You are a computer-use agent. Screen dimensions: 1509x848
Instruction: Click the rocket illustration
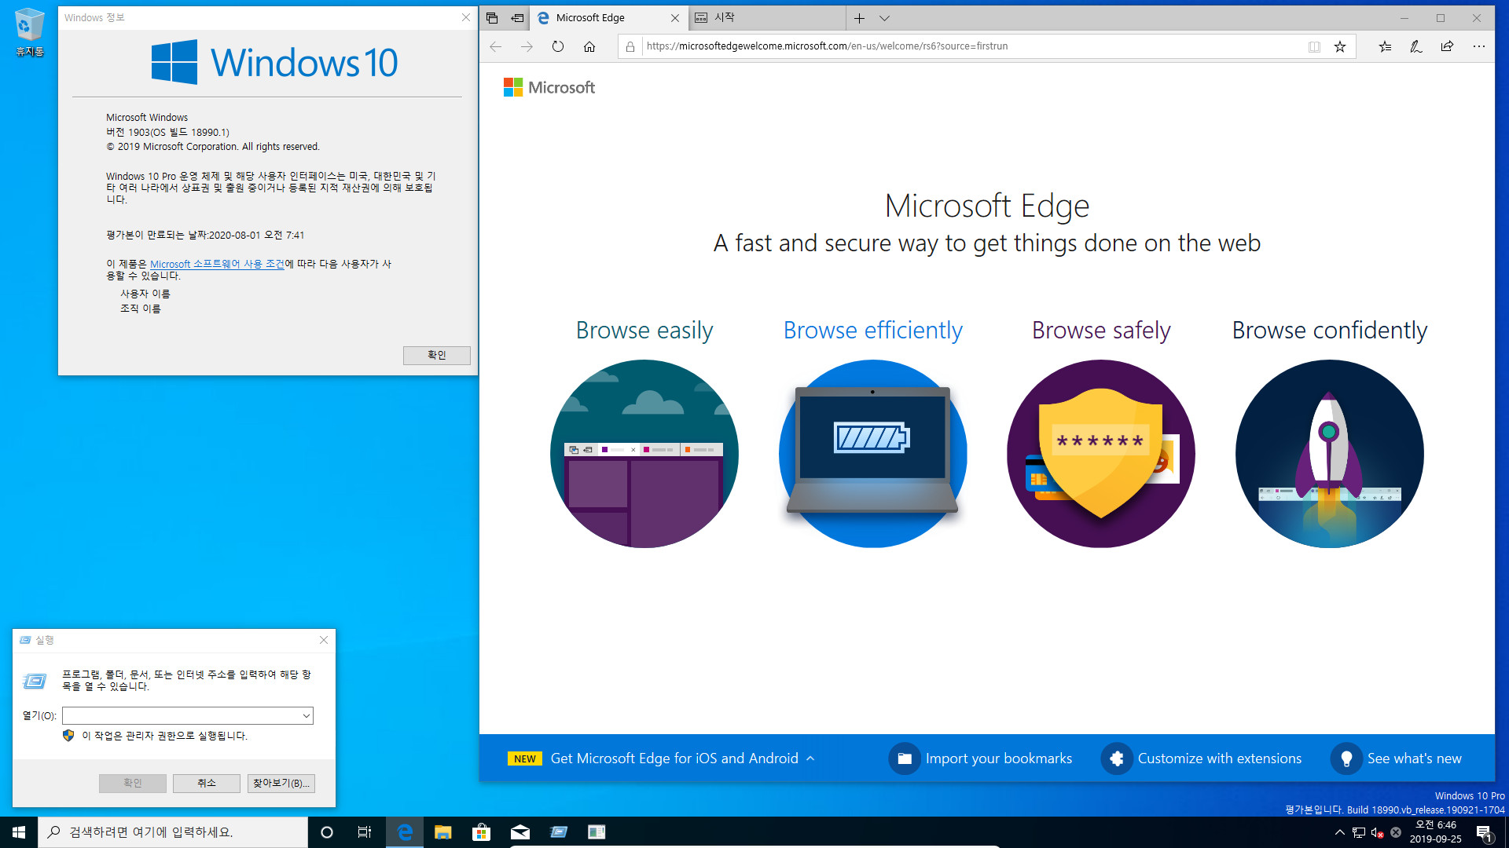pos(1329,454)
